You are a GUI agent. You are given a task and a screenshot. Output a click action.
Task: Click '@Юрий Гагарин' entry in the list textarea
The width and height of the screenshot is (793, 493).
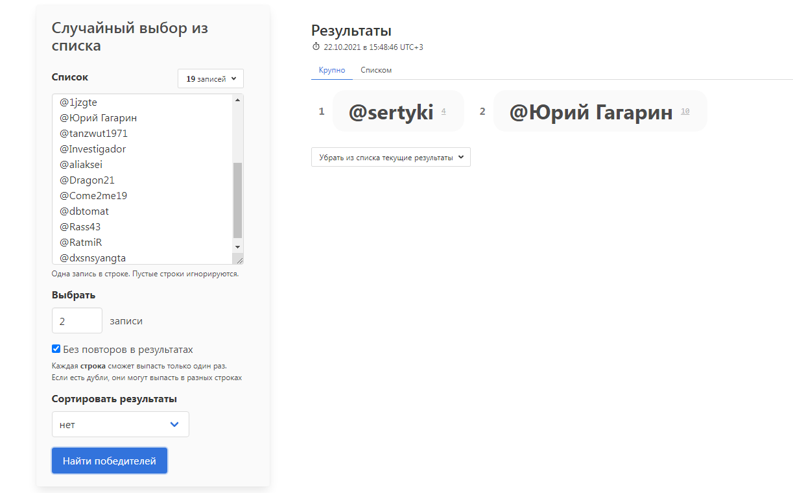[x=99, y=117]
